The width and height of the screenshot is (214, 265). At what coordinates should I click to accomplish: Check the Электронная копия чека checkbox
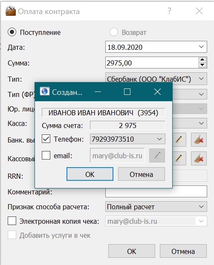pyautogui.click(x=12, y=221)
